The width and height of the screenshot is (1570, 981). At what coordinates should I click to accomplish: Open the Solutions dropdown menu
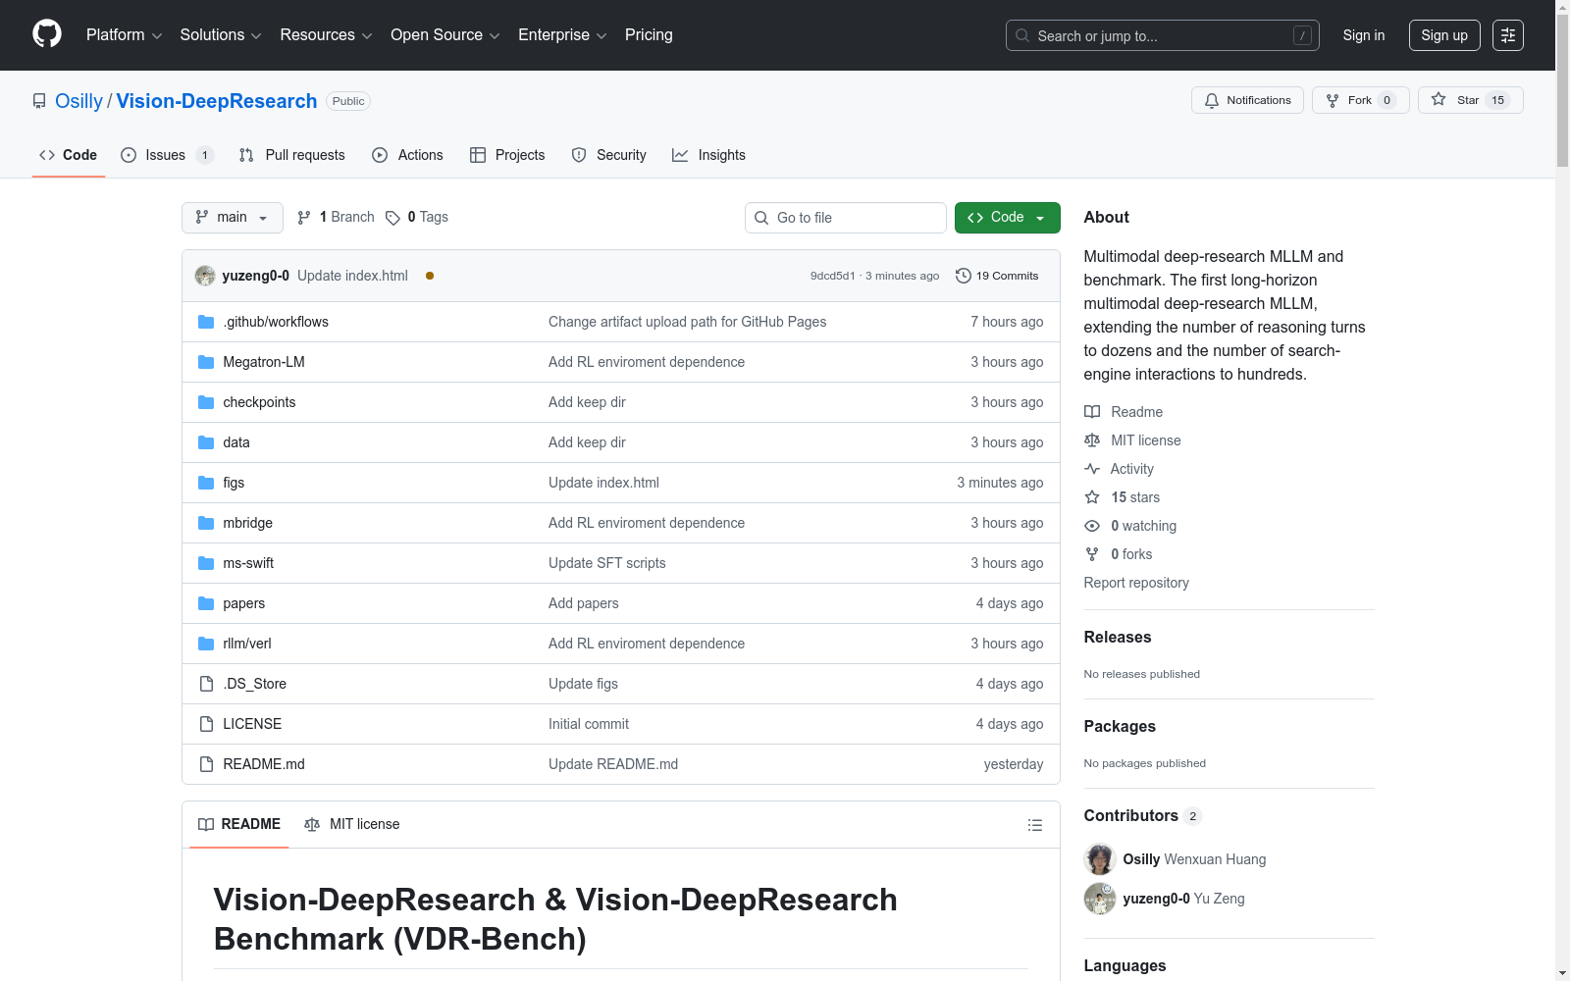(x=221, y=35)
